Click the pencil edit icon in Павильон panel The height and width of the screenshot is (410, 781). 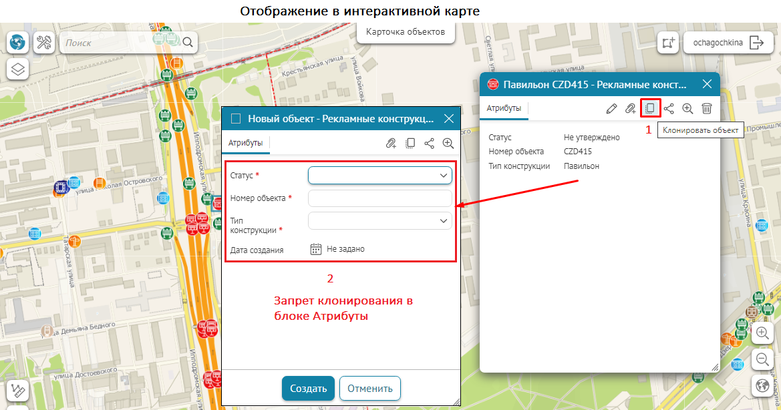(x=611, y=108)
